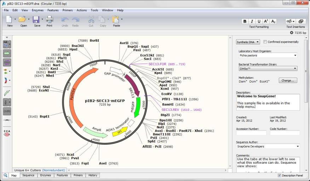Apply superscript formatting
Screen dimensions: 310x181
tap(266, 21)
